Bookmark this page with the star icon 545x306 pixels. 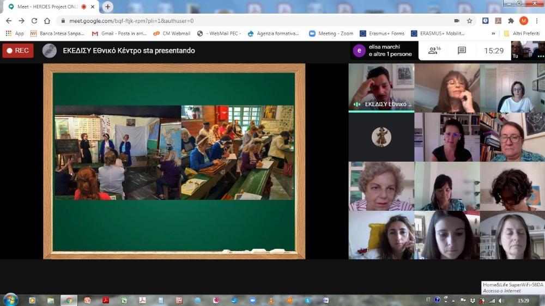(x=469, y=21)
